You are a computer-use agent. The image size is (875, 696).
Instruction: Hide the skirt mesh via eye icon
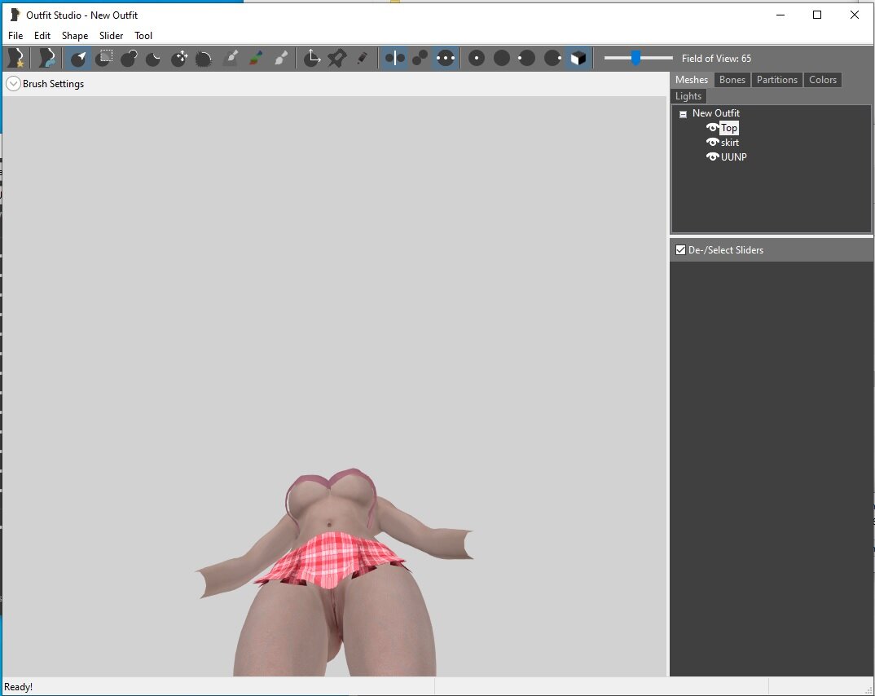(x=712, y=143)
